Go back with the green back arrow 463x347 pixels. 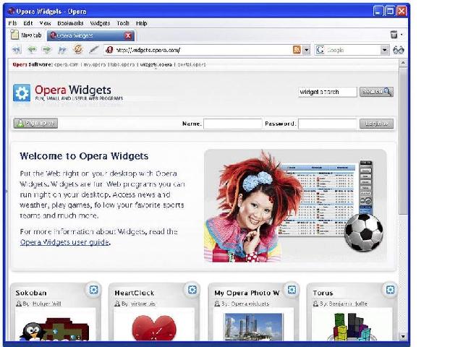[x=32, y=50]
